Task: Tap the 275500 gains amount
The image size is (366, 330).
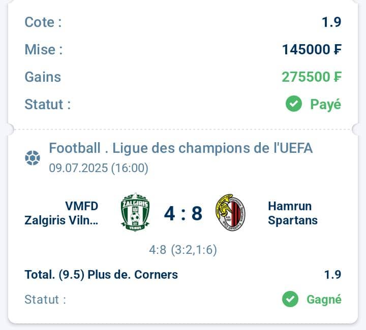Action: tap(312, 77)
